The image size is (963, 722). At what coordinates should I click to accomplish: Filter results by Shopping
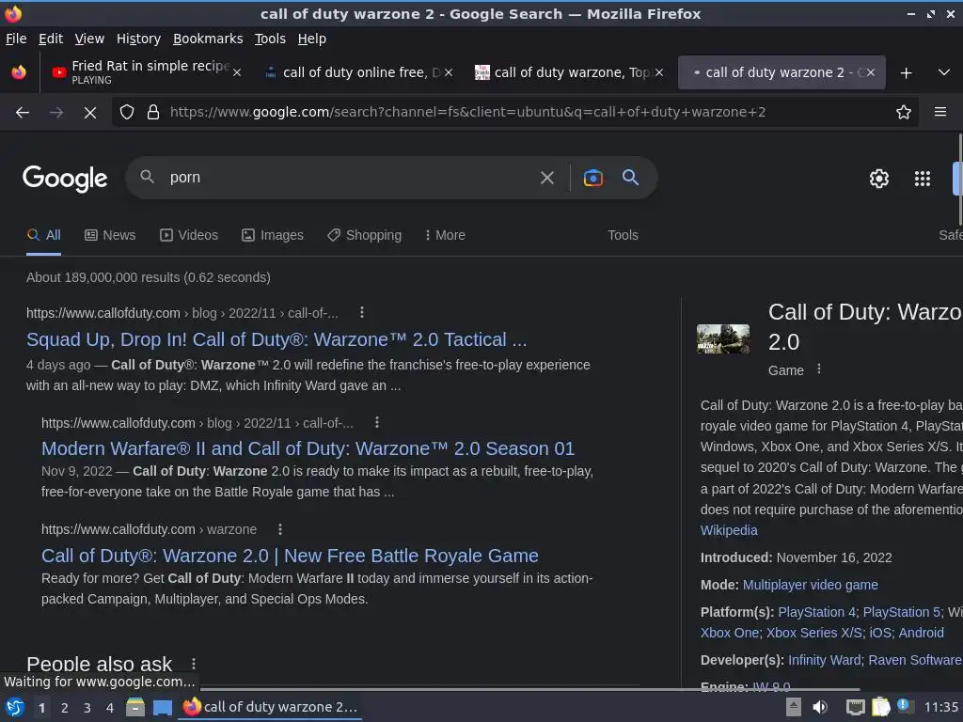364,235
